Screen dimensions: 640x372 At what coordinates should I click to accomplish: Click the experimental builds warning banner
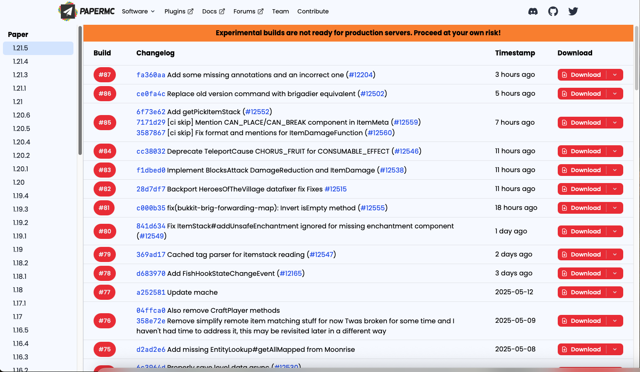[x=358, y=33]
